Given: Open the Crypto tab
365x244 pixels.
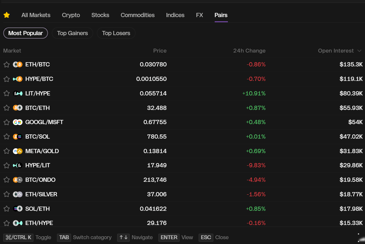Looking at the screenshot, I should (71, 15).
